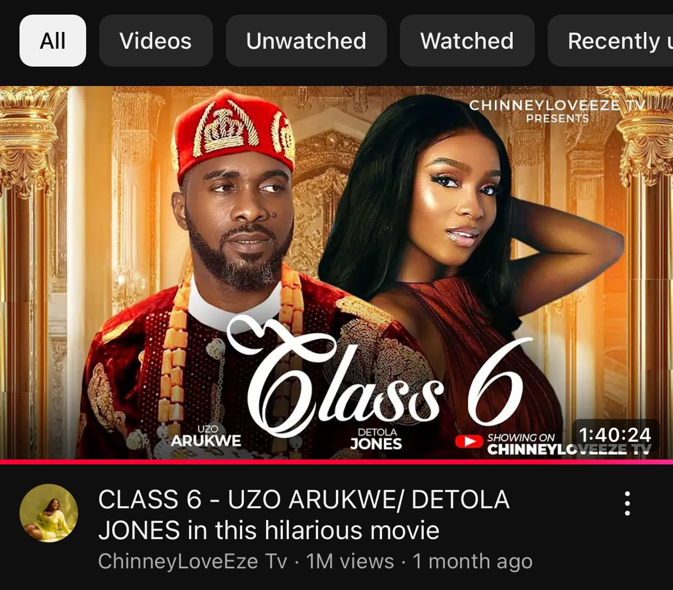Screen dimensions: 673x590
Task: Click the ChinneyLoveEze Tv channel name text
Action: click(x=193, y=561)
